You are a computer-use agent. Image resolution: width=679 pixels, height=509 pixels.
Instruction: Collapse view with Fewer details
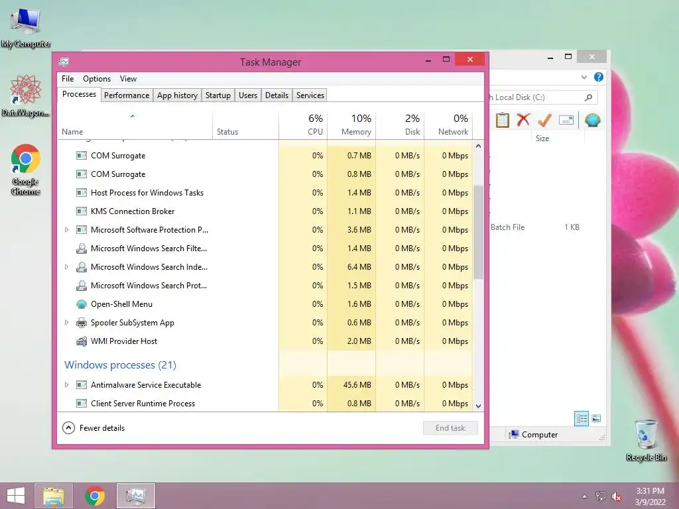coord(93,428)
